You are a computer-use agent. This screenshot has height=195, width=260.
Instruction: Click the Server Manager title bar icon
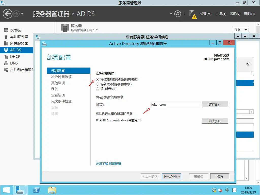(x=2, y=3)
